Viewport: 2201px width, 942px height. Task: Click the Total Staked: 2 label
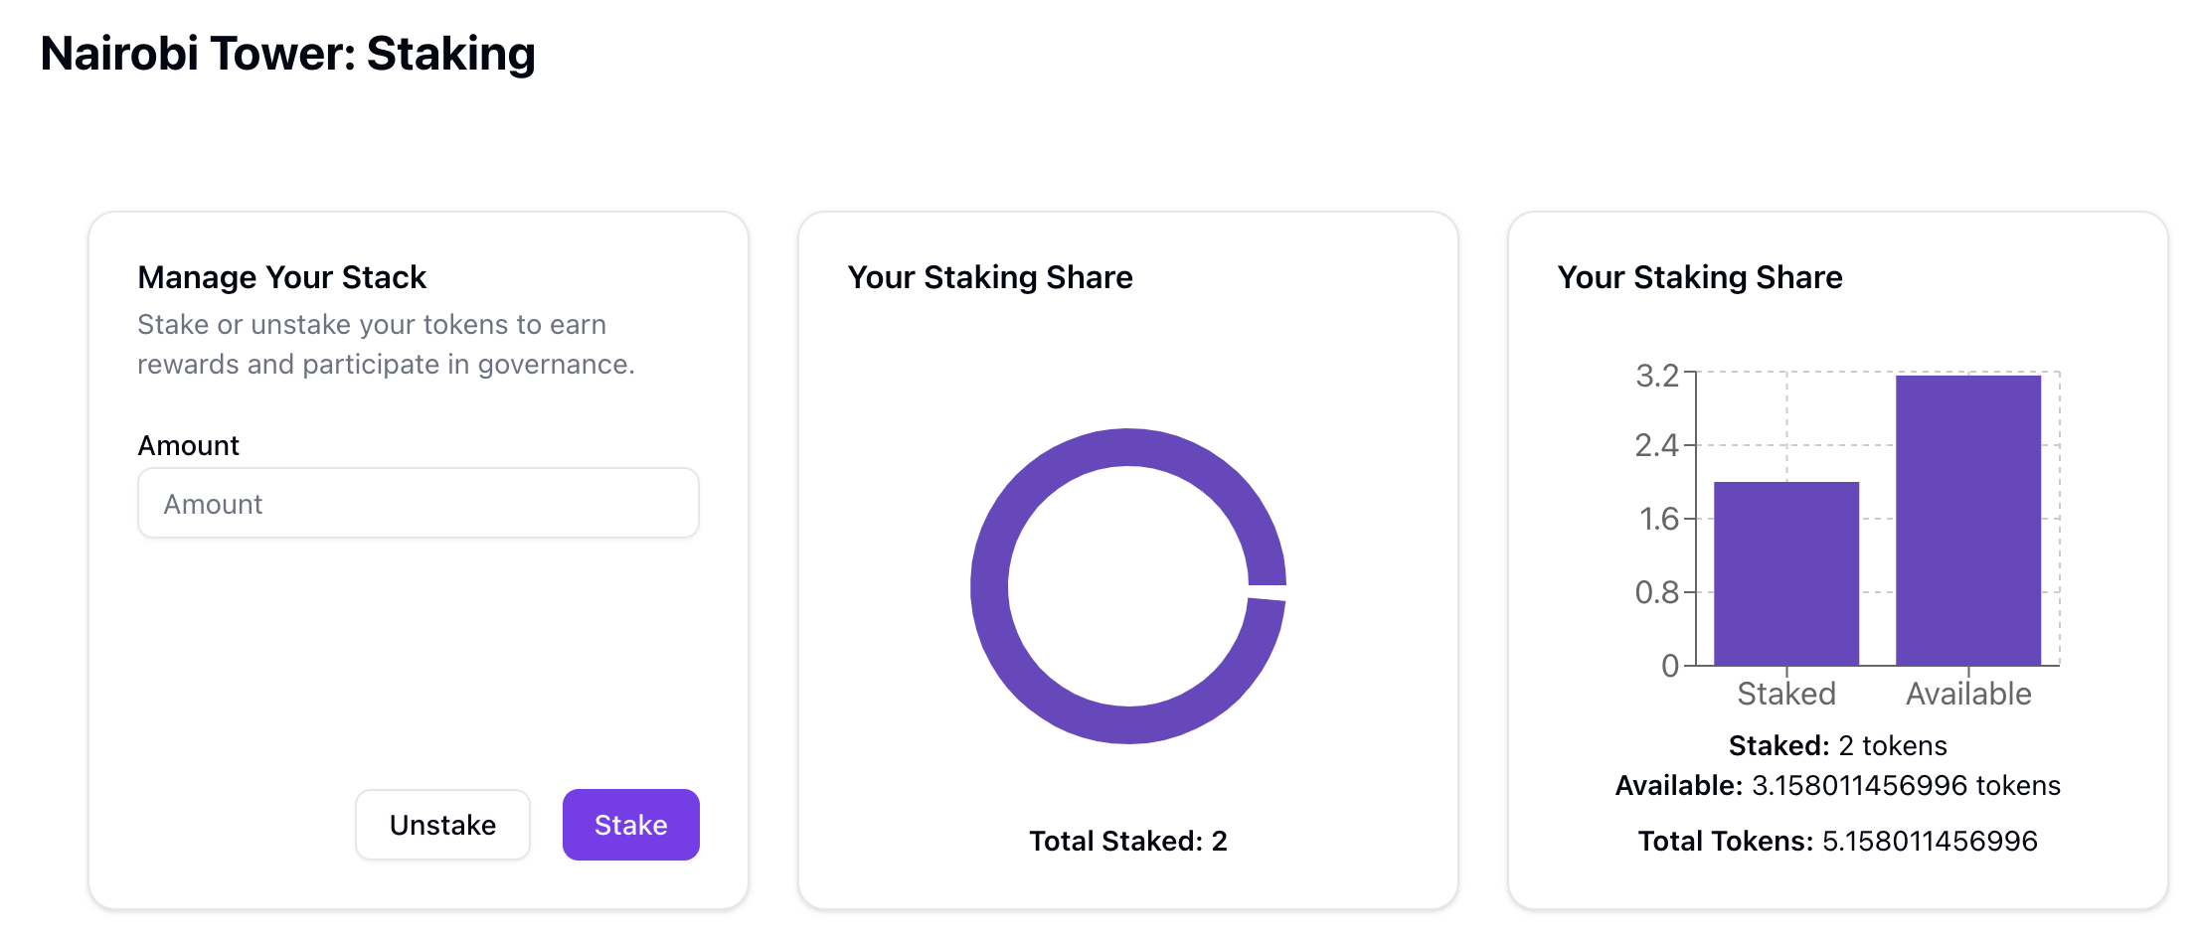[1127, 842]
